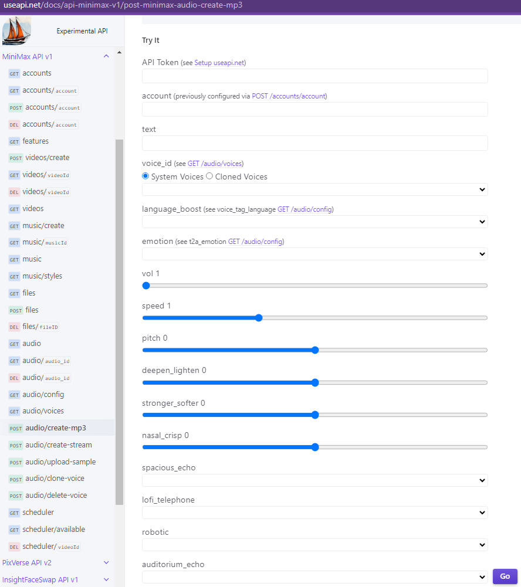Click the deepen_lighten slider handle
Viewport: 521px width, 587px height.
tap(315, 382)
